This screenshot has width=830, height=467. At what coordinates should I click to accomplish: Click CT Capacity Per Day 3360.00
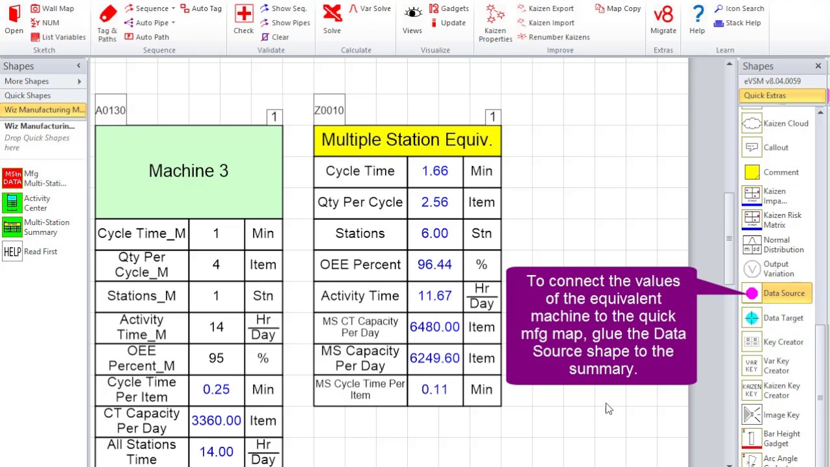[216, 420]
